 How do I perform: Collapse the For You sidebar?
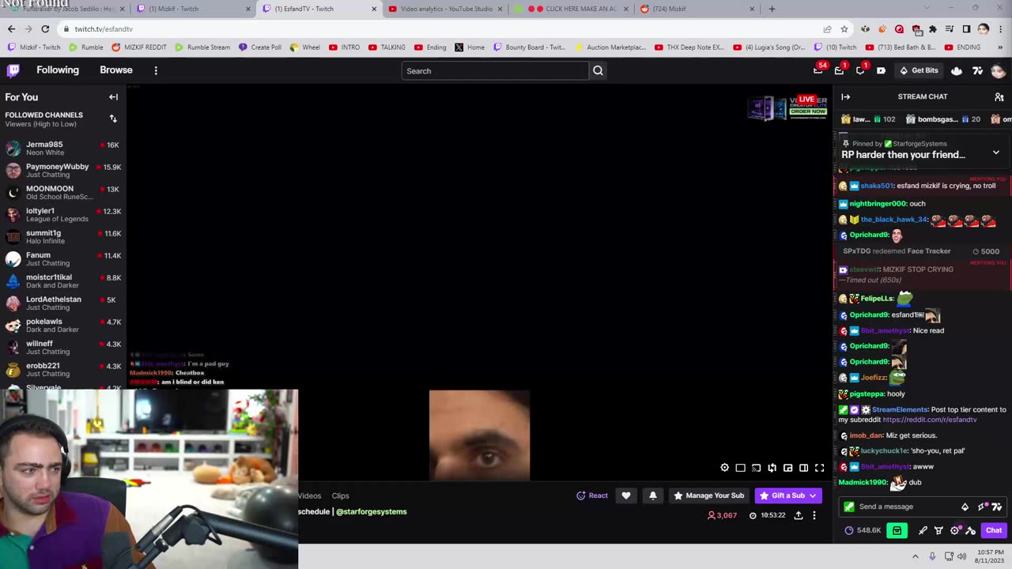coord(113,97)
